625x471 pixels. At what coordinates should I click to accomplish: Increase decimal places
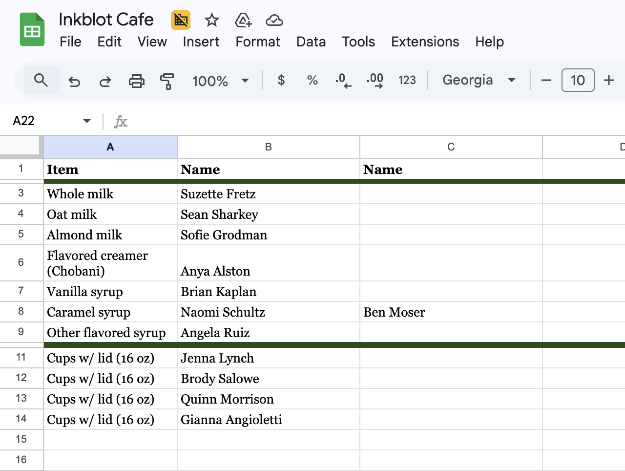point(375,80)
